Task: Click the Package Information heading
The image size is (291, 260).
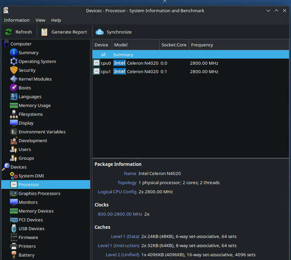Action: click(118, 164)
